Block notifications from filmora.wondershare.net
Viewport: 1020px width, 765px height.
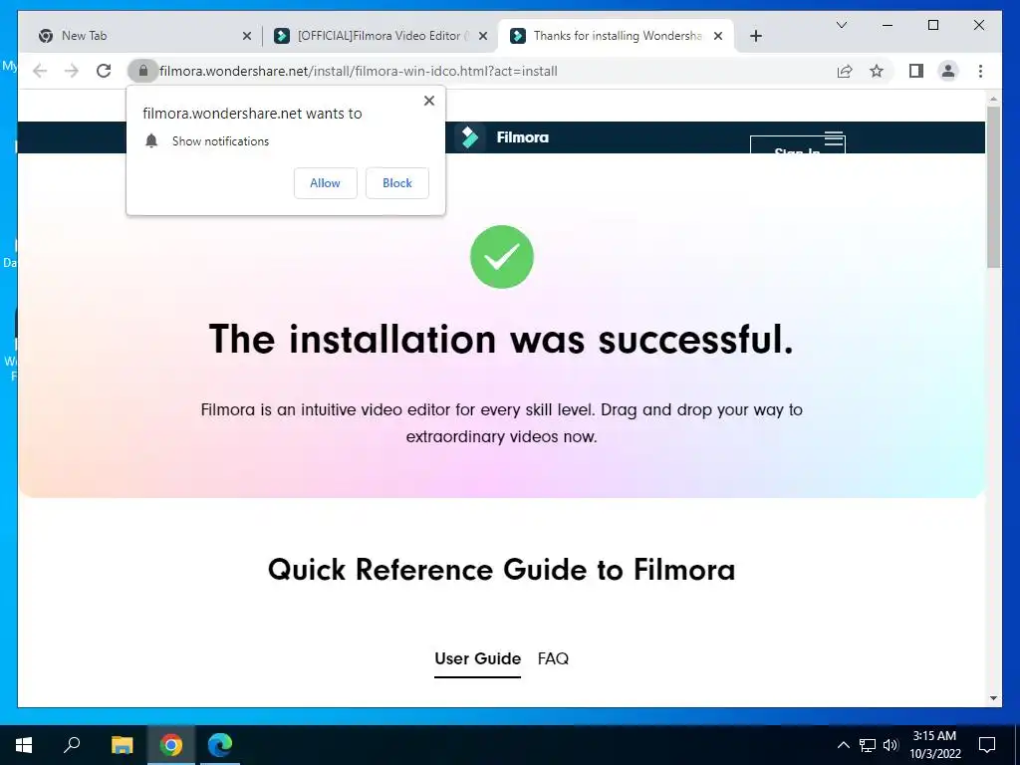pyautogui.click(x=396, y=183)
